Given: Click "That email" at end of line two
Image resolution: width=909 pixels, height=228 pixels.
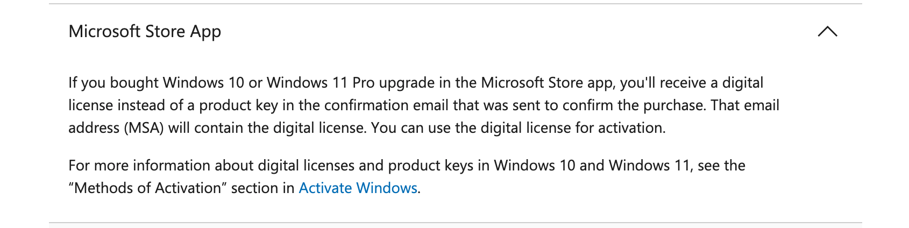Looking at the screenshot, I should [745, 105].
